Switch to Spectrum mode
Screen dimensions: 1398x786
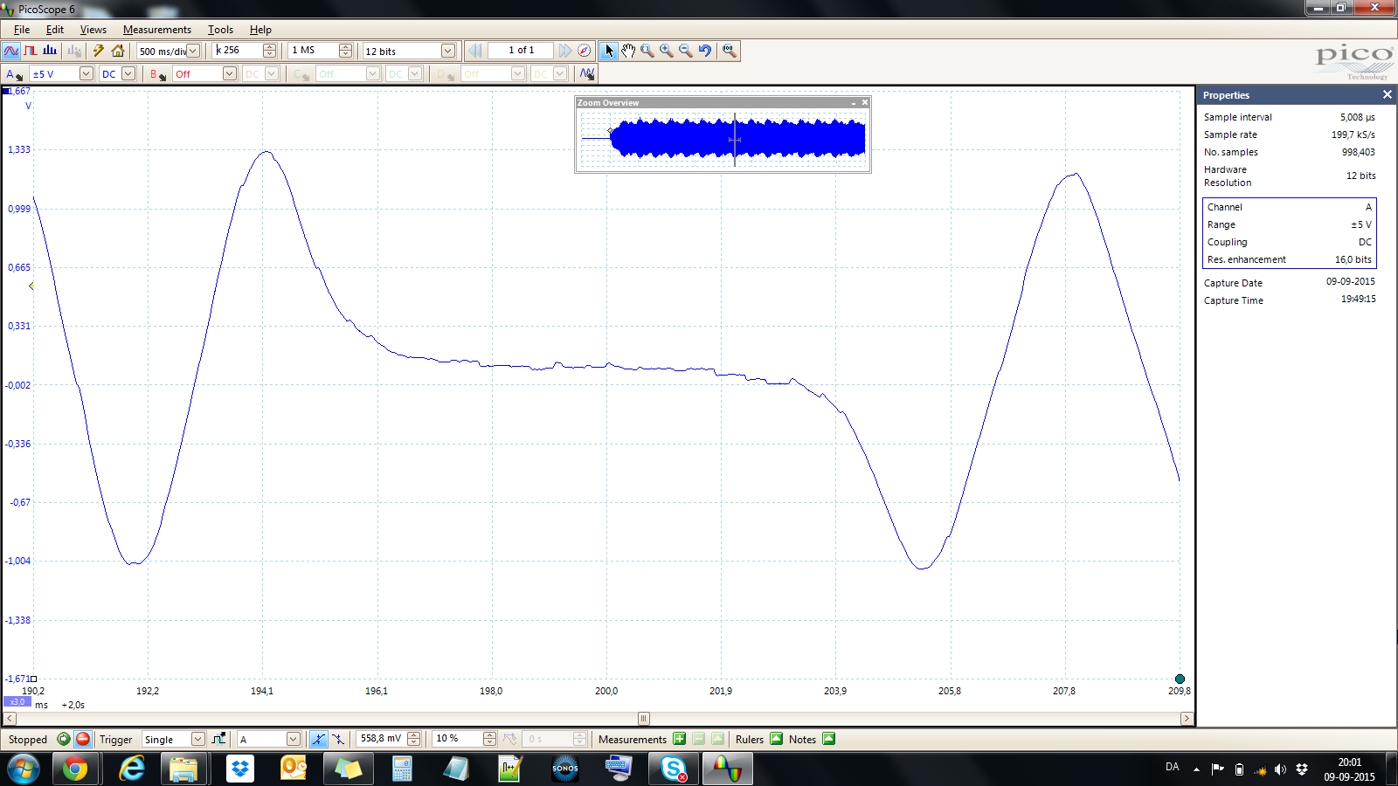click(50, 51)
